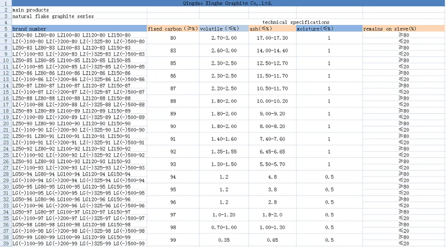This screenshot has height=247, width=446.
Task: Select ash value '5.50-5.70'
Action: (x=273, y=164)
